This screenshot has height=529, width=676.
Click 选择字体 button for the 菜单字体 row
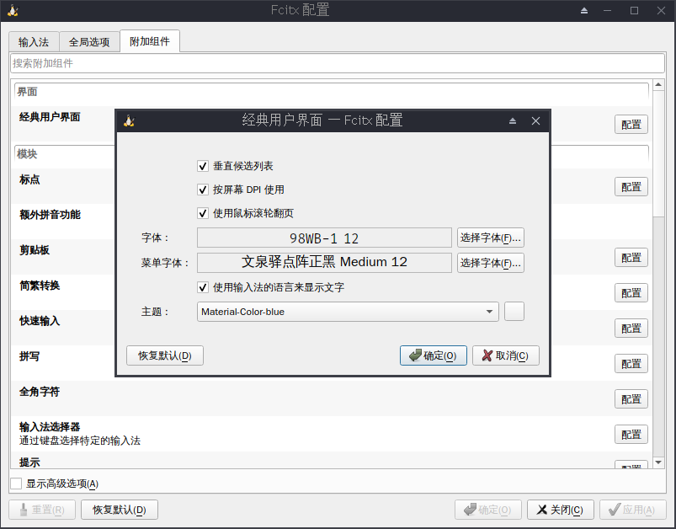[x=491, y=263]
